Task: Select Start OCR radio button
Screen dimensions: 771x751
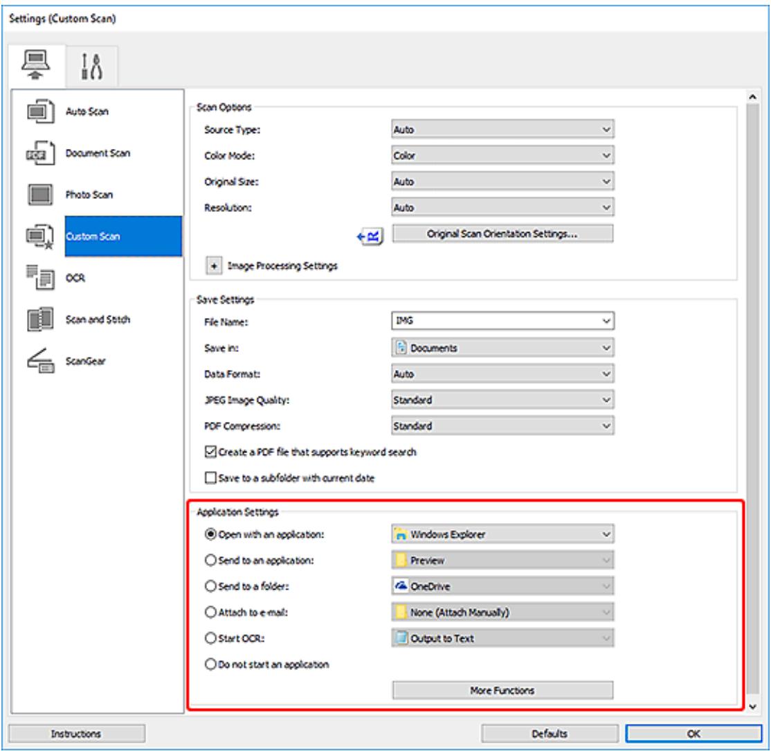Action: (x=211, y=638)
